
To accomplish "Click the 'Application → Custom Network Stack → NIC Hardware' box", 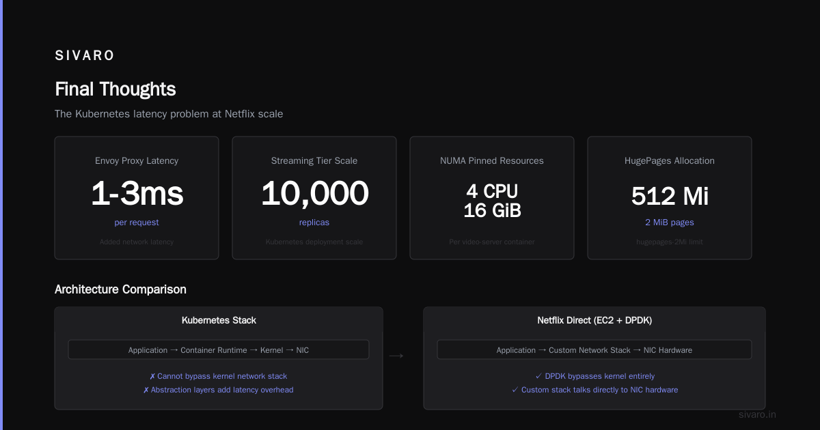I will pyautogui.click(x=594, y=350).
